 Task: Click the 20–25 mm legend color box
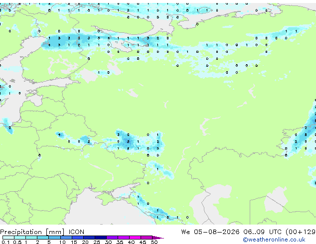point(89,238)
